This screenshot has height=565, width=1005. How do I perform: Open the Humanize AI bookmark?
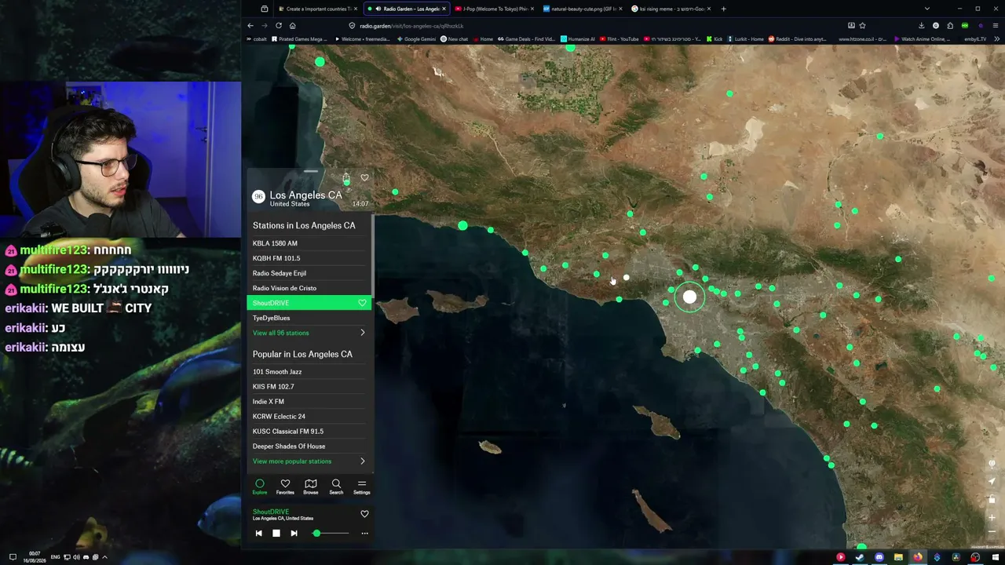coord(577,39)
